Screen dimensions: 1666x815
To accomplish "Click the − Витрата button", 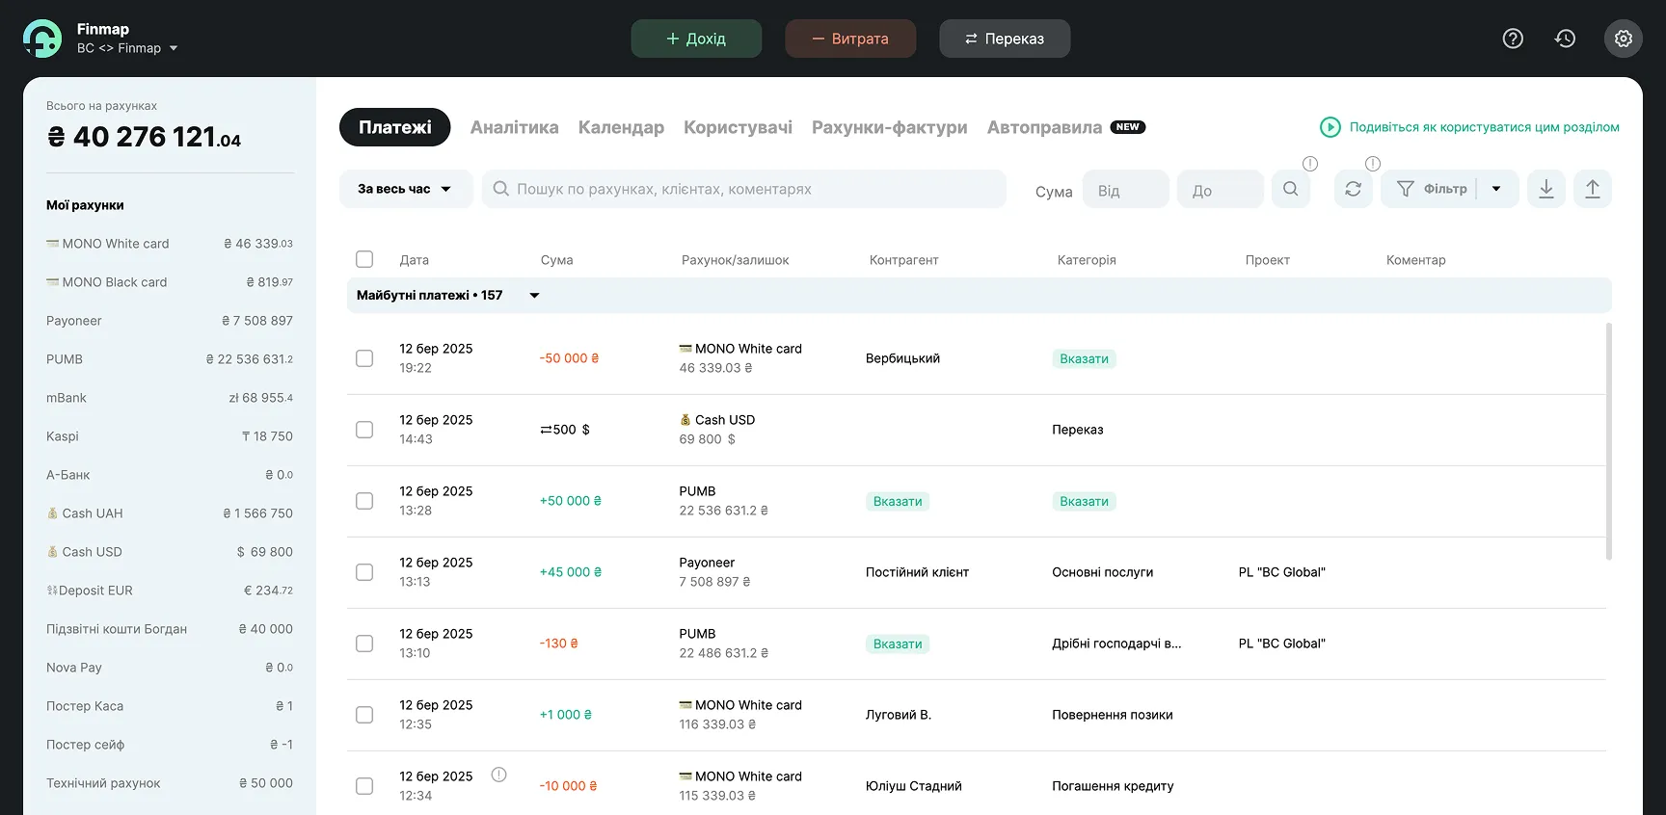I will click(851, 39).
